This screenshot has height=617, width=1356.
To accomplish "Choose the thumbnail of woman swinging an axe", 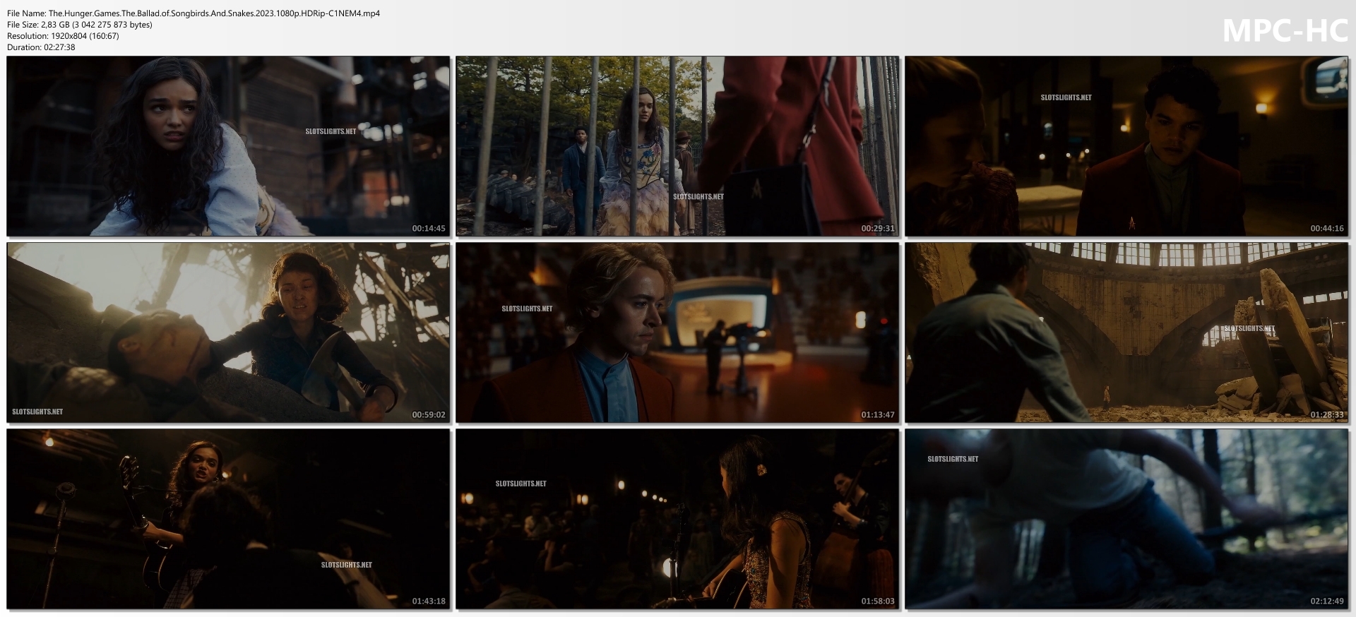I will tap(228, 333).
